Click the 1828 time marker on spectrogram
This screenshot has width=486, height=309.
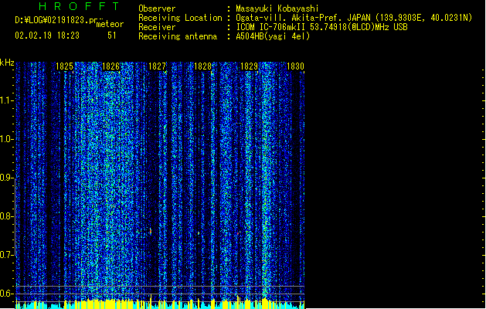coord(202,66)
